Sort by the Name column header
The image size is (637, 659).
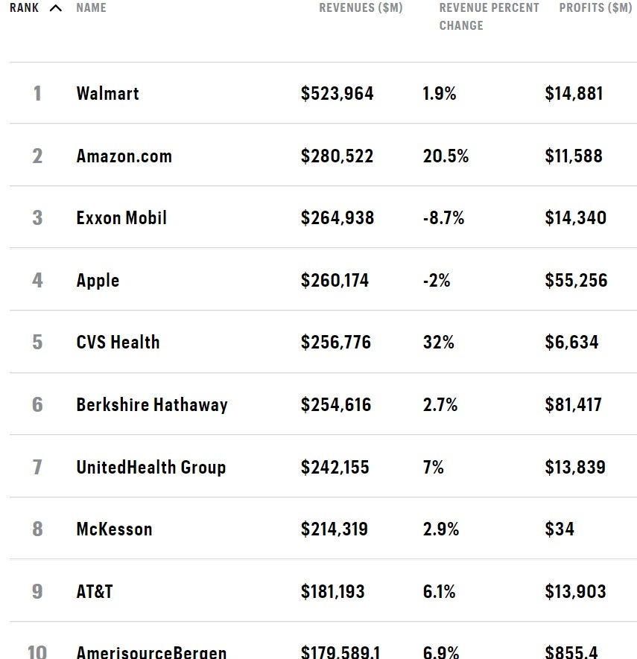(91, 8)
